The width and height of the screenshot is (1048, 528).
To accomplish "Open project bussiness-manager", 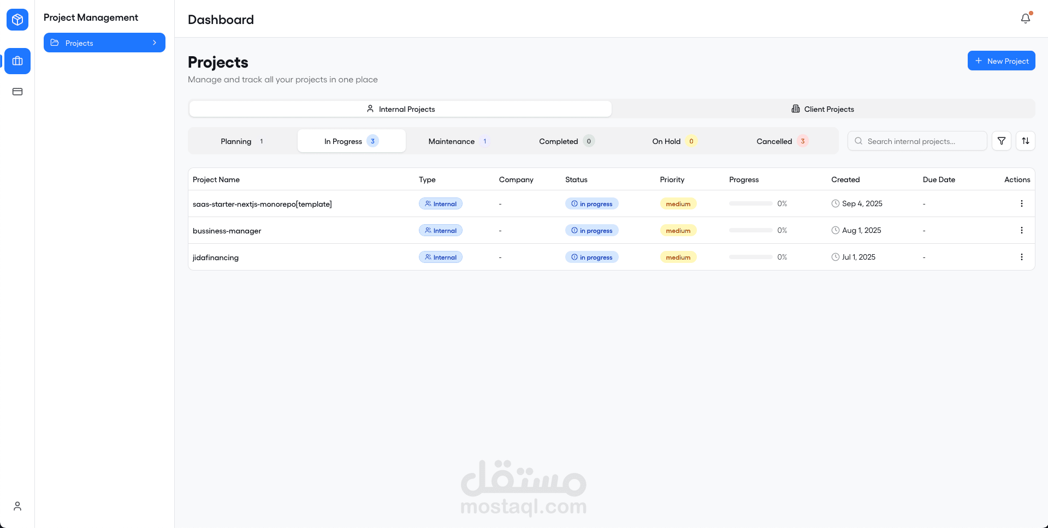I will [227, 231].
